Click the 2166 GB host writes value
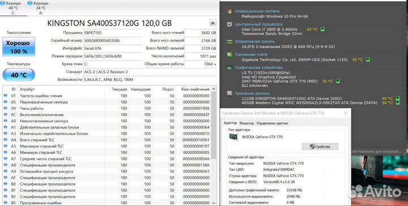Viewport: 408px width, 206px height. pyautogui.click(x=201, y=41)
